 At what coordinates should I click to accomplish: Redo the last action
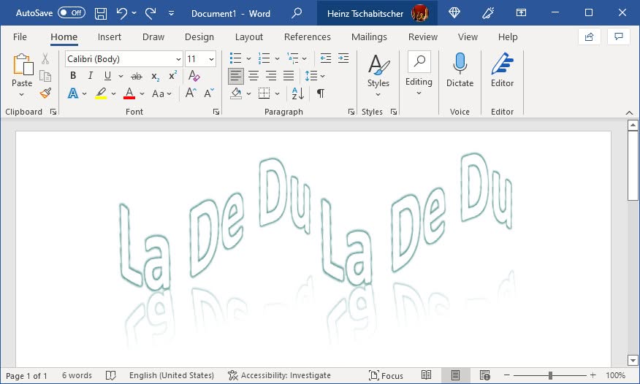[x=151, y=13]
